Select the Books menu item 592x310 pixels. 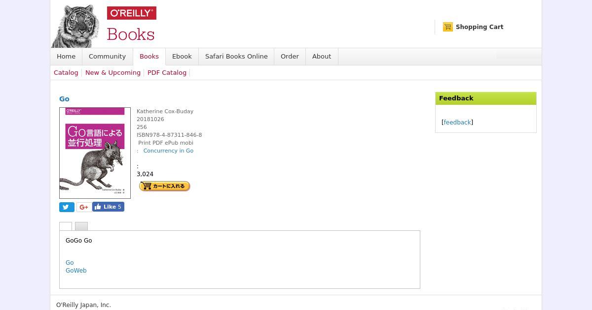[149, 57]
